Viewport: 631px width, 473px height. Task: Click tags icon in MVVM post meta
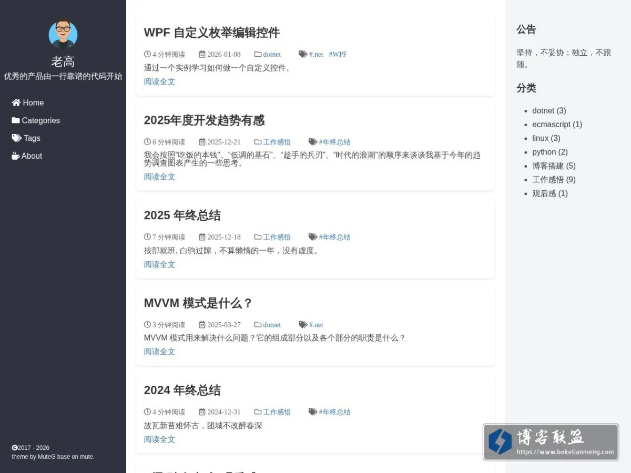coord(303,325)
